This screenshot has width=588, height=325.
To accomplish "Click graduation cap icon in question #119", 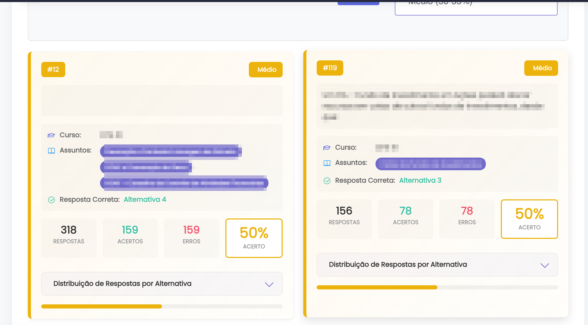I will pyautogui.click(x=327, y=148).
